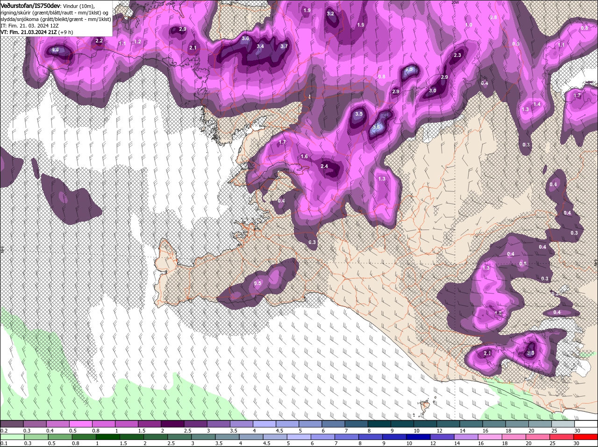This screenshot has height=447, width=598.
Task: Pick the red 30 swatch in lower legend
Action: [586, 437]
